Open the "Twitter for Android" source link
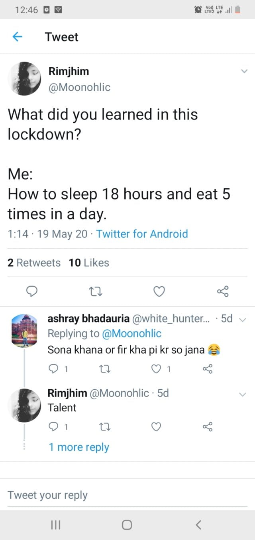Viewport: 255px width, 540px height. coord(142,234)
